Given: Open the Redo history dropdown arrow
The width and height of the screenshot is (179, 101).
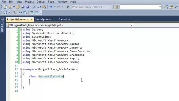Looking at the screenshot, I should click(x=63, y=7).
